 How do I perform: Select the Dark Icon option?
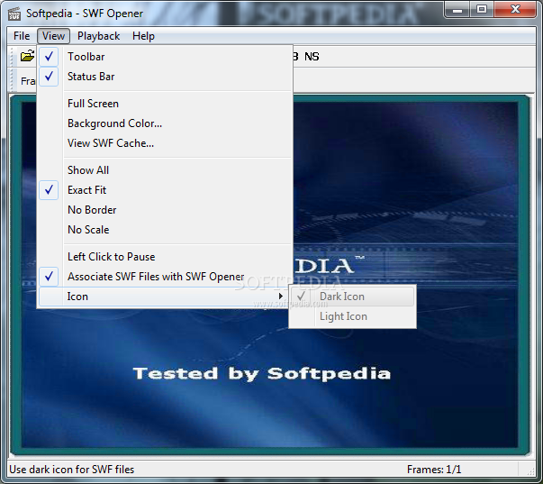[352, 297]
